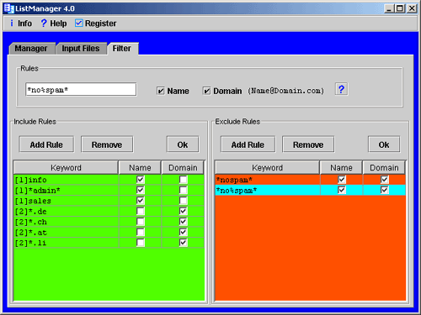Click Remove under Exclude Rules

tap(308, 144)
